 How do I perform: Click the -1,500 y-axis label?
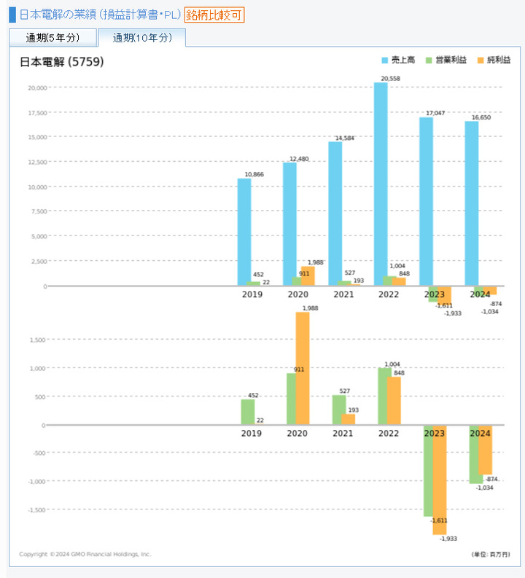tap(36, 509)
